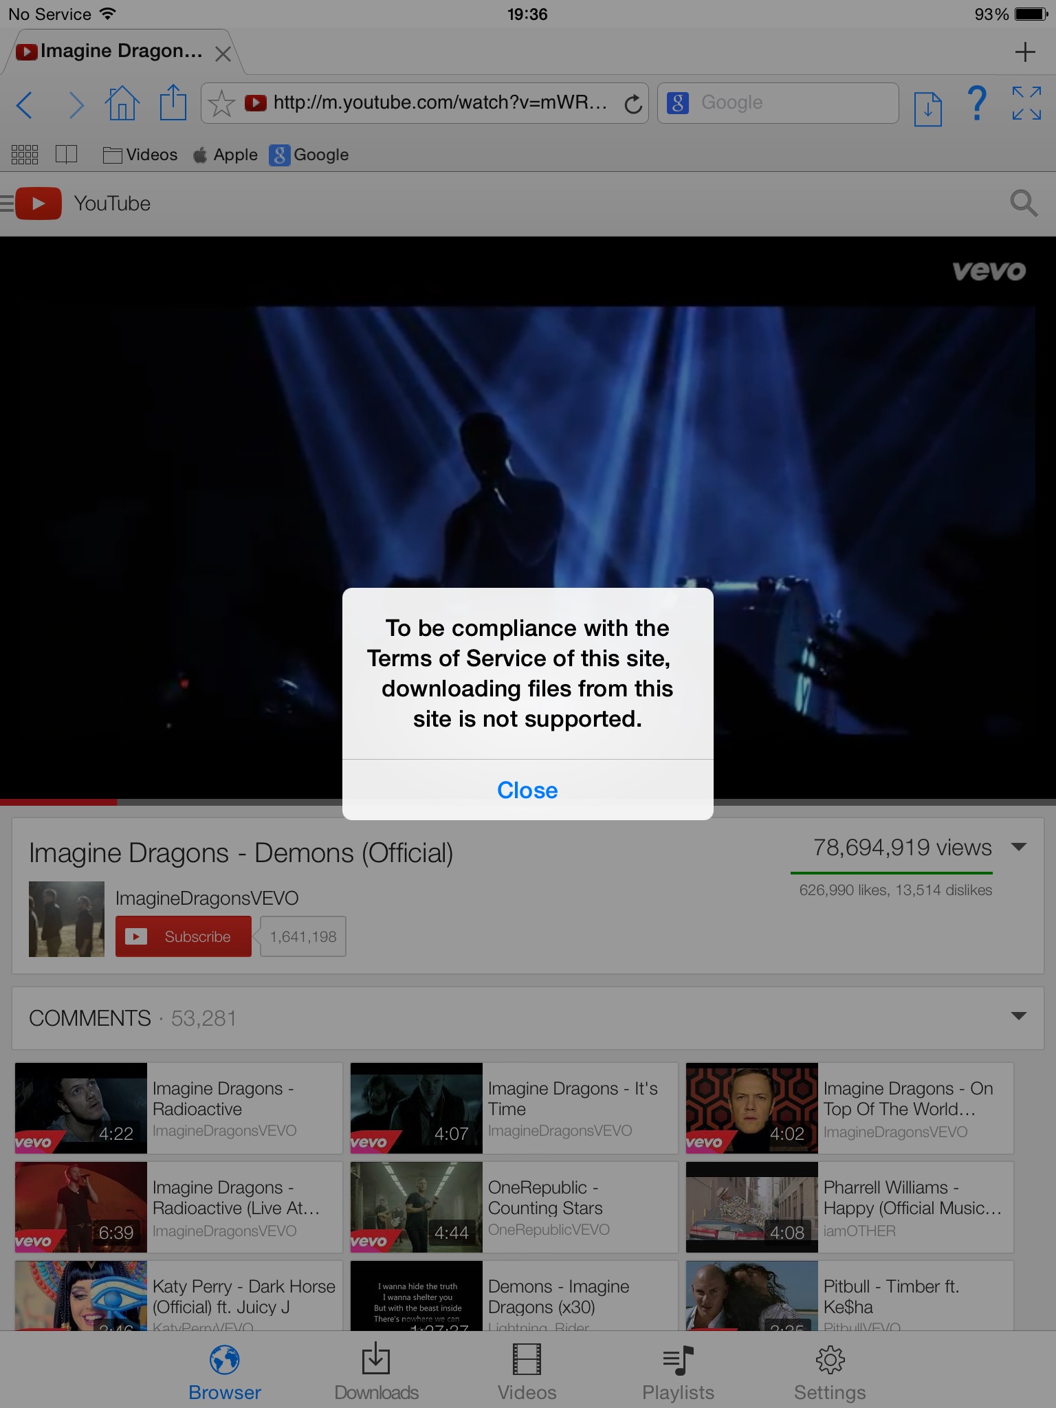The height and width of the screenshot is (1408, 1056).
Task: Tap the Wi-Fi icon in status bar
Action: click(x=107, y=13)
